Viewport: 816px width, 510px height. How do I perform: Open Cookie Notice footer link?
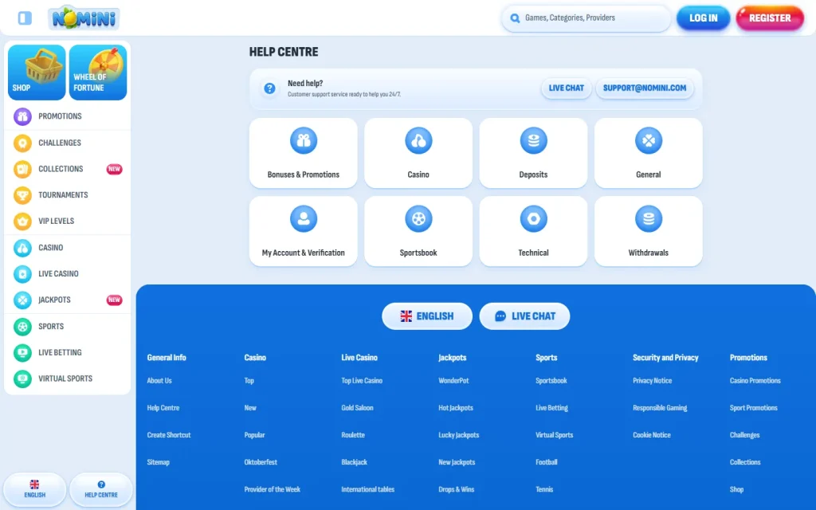pos(652,435)
